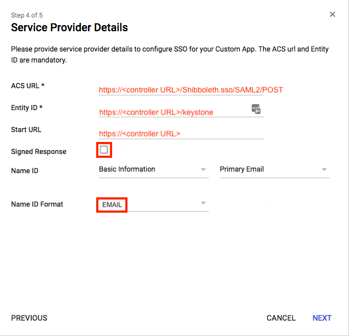349x336 pixels.
Task: Select the Start URL input field
Action: pyautogui.click(x=180, y=134)
